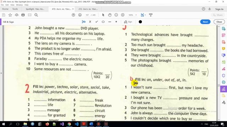Select the checkmark tool
The image size is (227, 127).
coord(96,22)
